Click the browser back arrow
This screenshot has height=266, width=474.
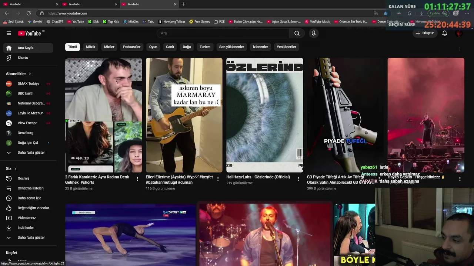point(7,13)
